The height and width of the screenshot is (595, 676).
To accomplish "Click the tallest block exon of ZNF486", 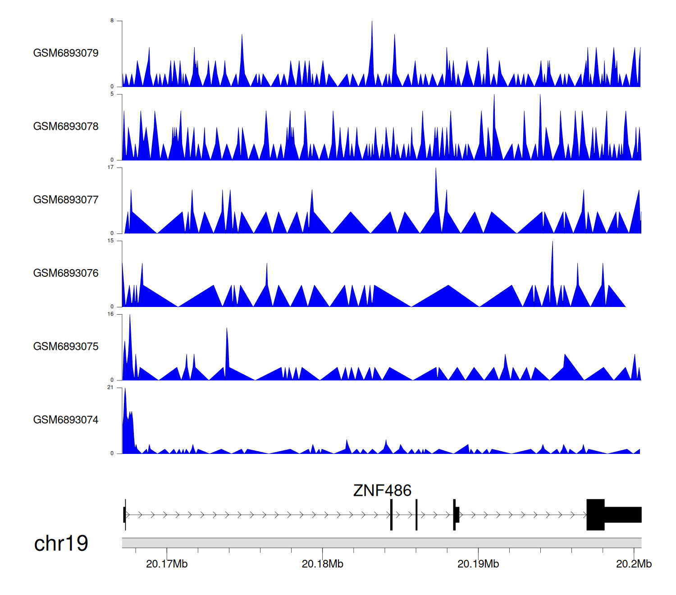I will [x=595, y=515].
